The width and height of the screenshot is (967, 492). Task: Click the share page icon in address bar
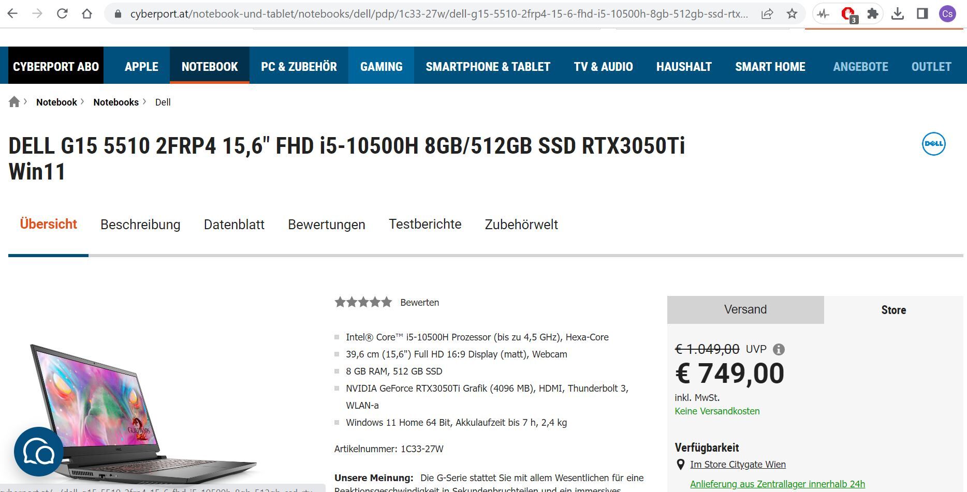767,14
